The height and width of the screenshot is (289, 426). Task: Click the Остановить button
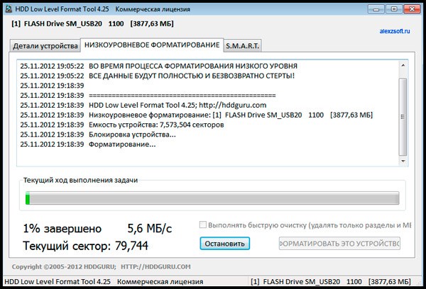224,244
